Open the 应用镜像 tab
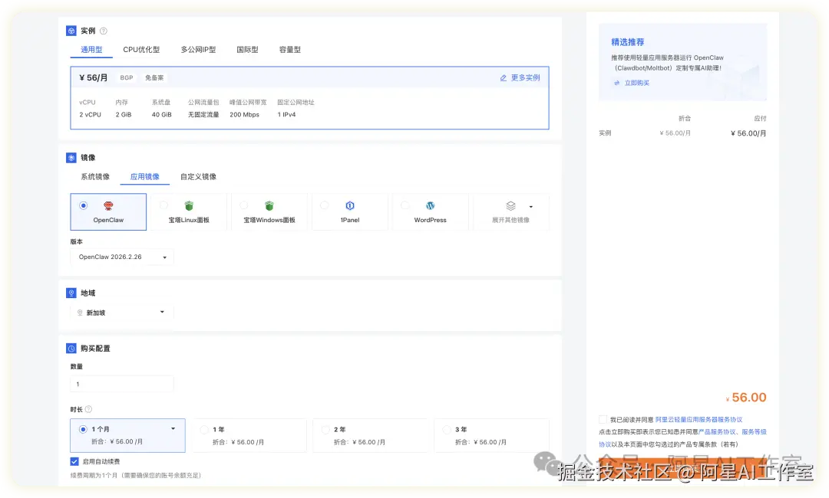This screenshot has height=498, width=829. tap(145, 177)
